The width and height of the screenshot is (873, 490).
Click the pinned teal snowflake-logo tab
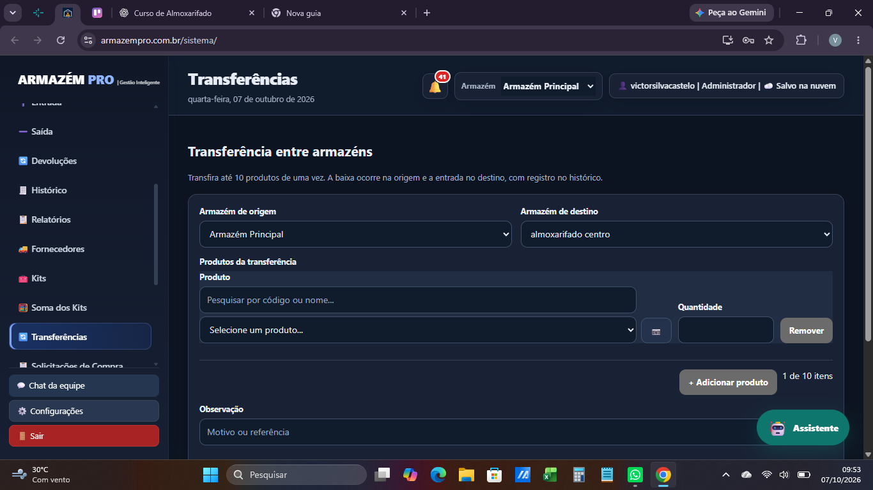coord(38,13)
